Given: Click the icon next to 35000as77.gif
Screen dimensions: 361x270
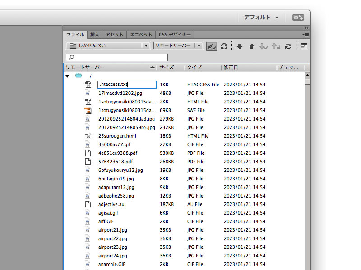Looking at the screenshot, I should (88, 144).
